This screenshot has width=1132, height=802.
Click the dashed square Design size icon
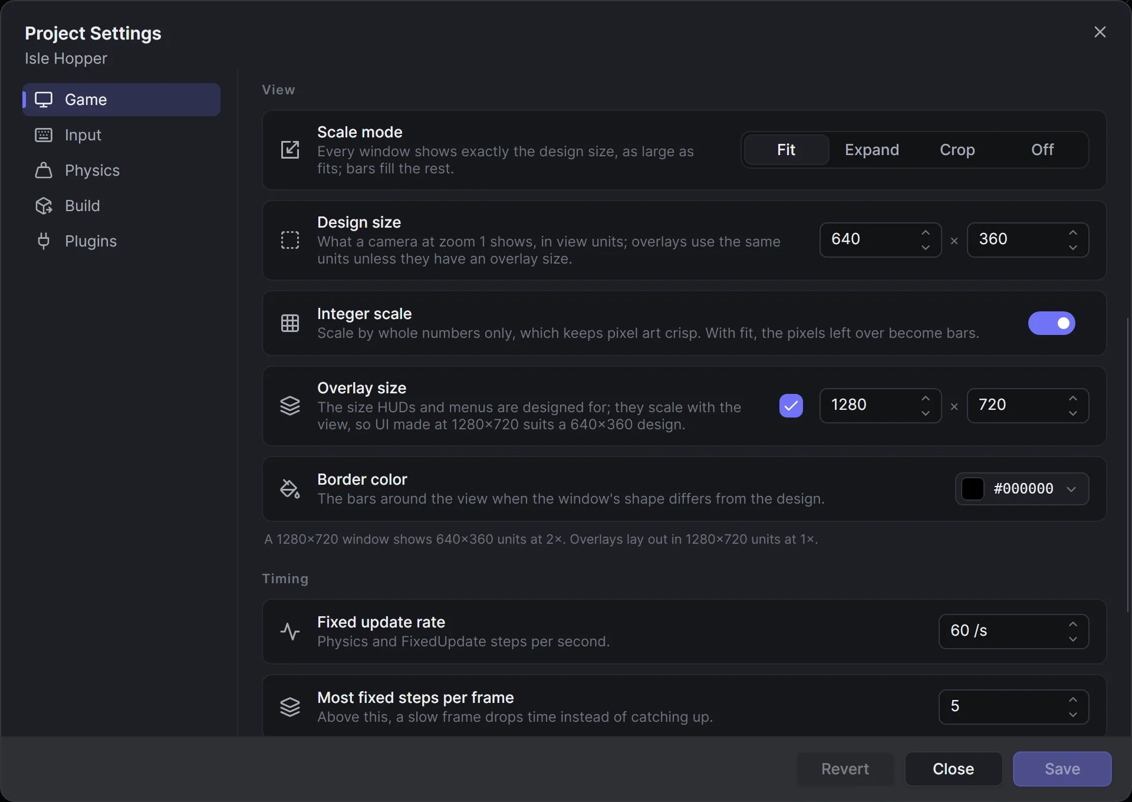290,240
